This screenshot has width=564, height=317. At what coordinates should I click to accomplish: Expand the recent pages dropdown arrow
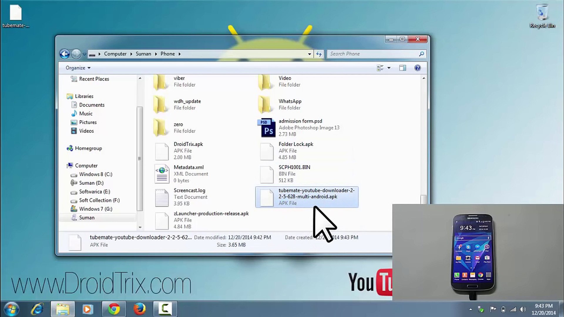(x=84, y=54)
